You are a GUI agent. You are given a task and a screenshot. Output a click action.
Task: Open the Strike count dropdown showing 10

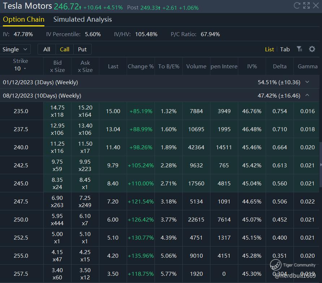click(20, 69)
